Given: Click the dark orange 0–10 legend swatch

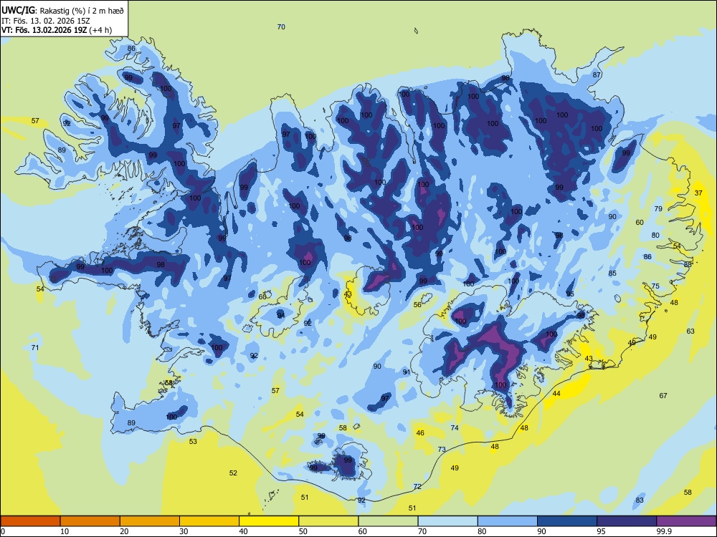Looking at the screenshot, I should (x=30, y=521).
